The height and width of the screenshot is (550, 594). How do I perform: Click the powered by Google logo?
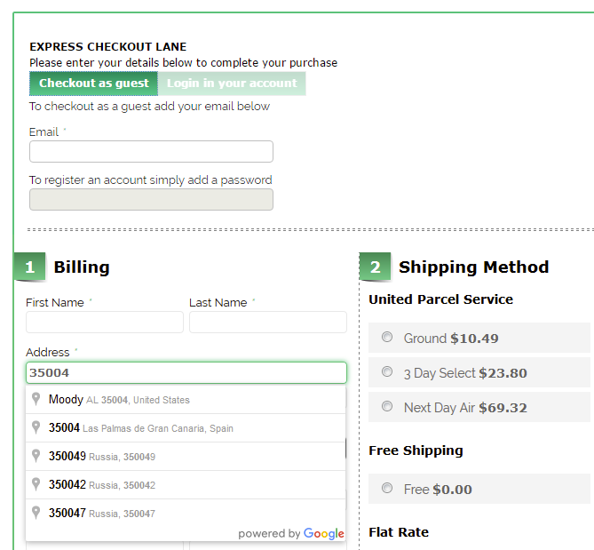[291, 533]
